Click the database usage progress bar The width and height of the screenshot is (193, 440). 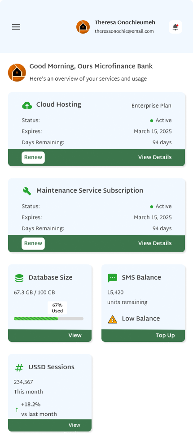(48, 319)
